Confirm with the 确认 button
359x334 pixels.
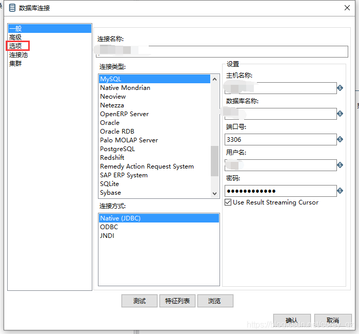pos(292,320)
